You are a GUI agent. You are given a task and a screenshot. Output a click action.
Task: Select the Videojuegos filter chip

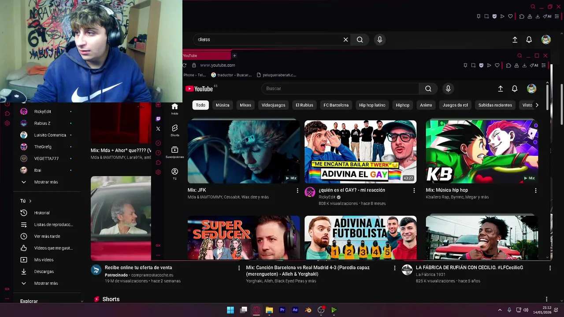click(x=274, y=105)
